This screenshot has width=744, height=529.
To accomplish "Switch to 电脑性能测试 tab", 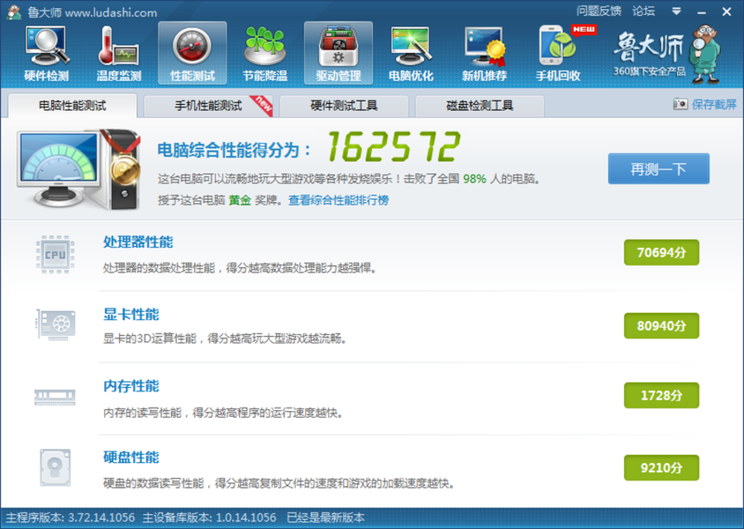I will tap(73, 106).
